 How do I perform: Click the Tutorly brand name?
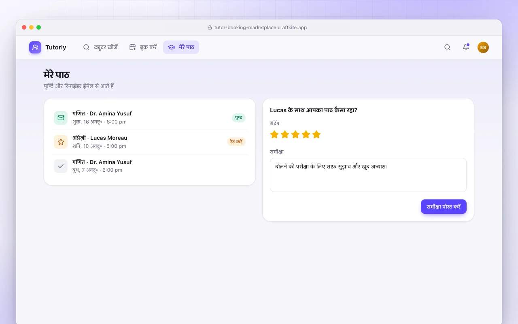click(56, 47)
